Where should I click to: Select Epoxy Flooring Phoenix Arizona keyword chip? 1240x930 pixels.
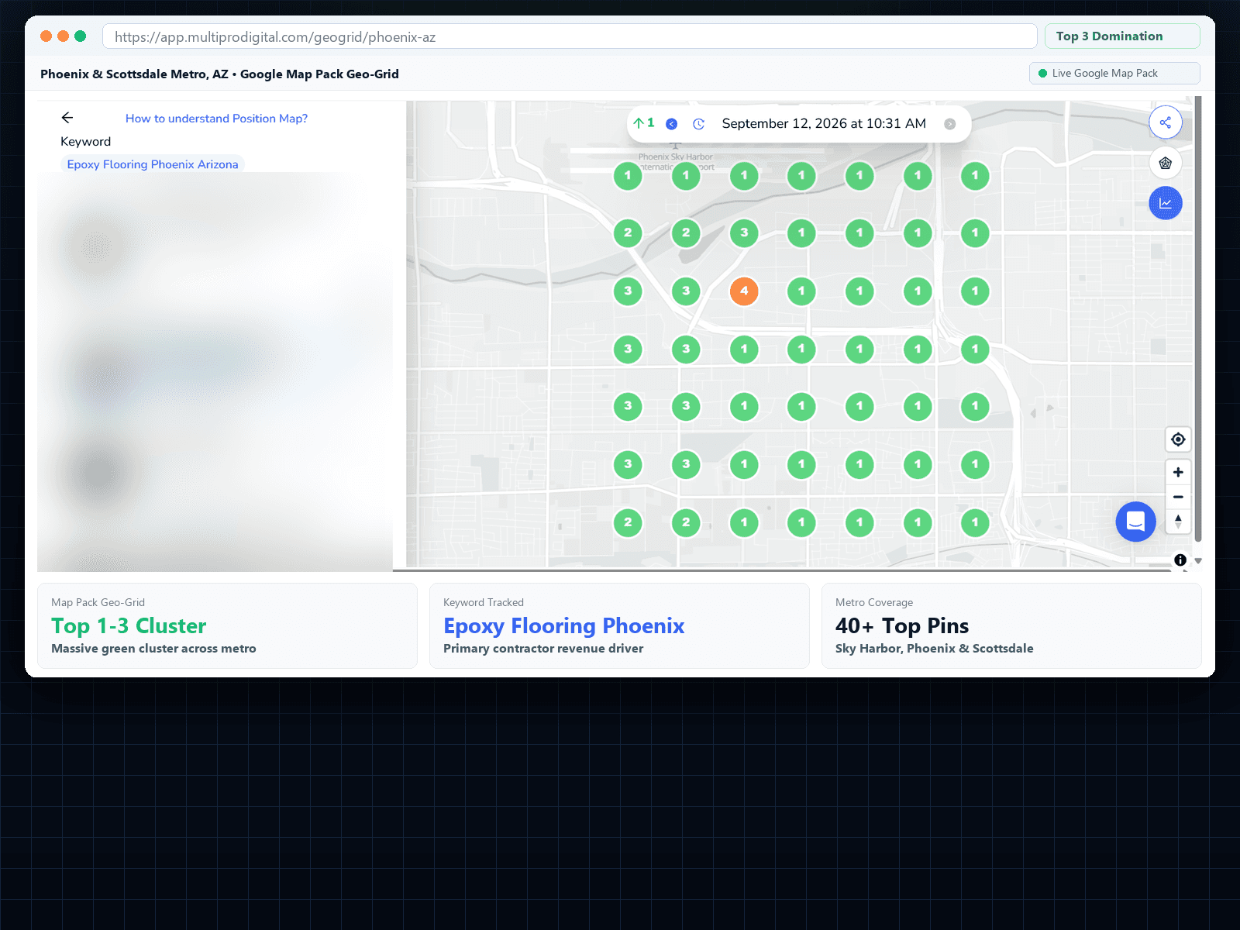(x=153, y=164)
